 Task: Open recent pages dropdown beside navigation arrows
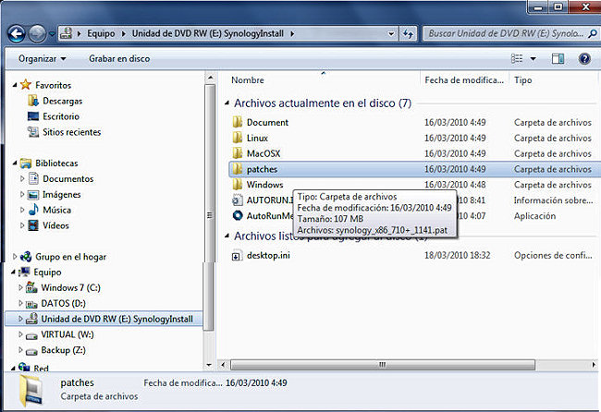(52, 33)
